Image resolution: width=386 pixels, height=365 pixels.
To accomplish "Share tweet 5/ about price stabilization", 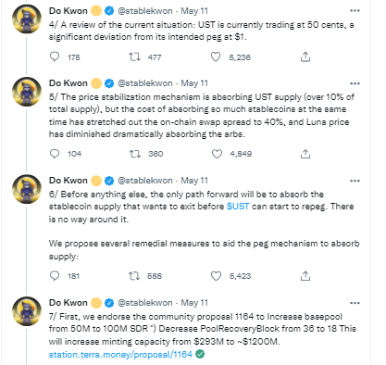I will (305, 154).
